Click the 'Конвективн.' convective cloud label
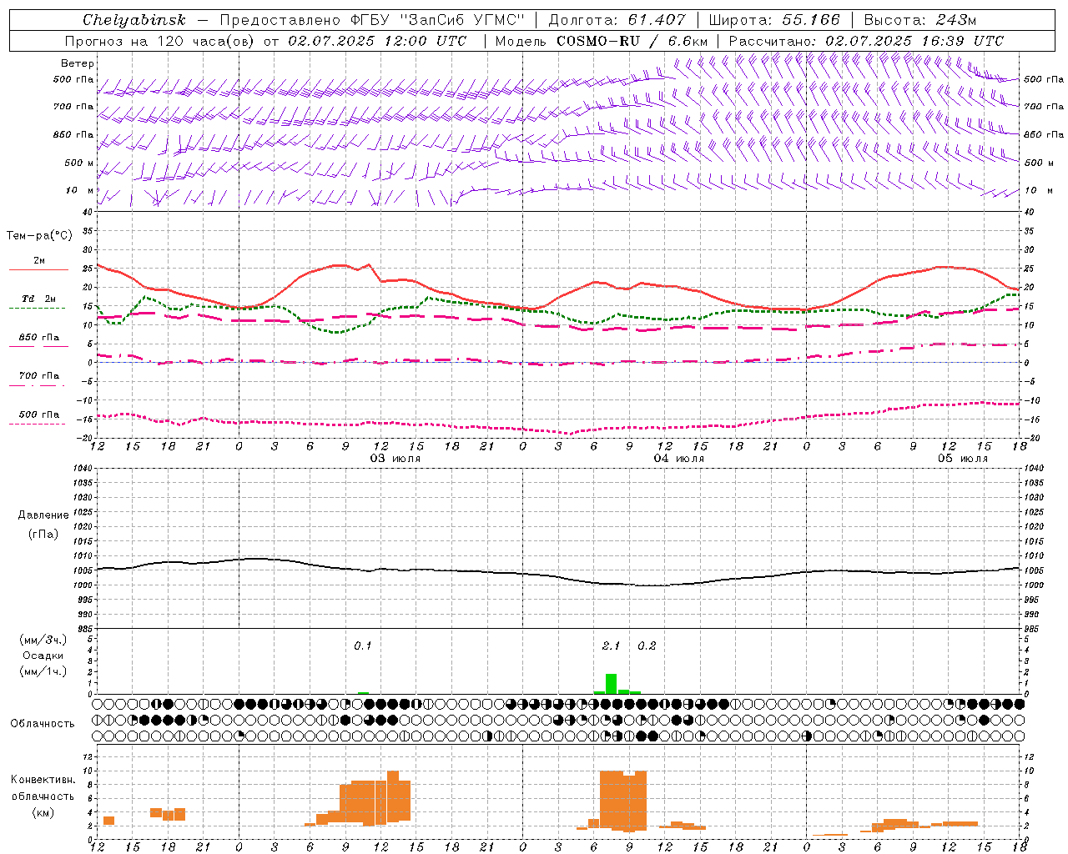The width and height of the screenshot is (1068, 854). click(43, 780)
